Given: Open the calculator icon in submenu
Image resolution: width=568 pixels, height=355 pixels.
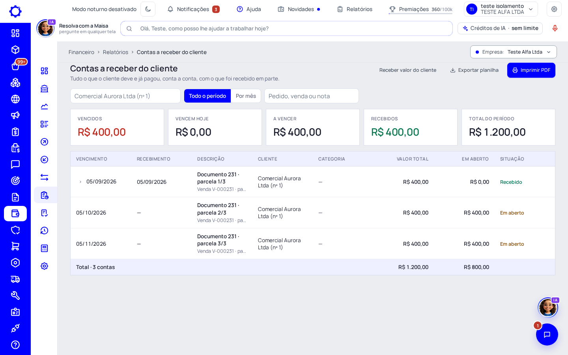Looking at the screenshot, I should pyautogui.click(x=45, y=248).
